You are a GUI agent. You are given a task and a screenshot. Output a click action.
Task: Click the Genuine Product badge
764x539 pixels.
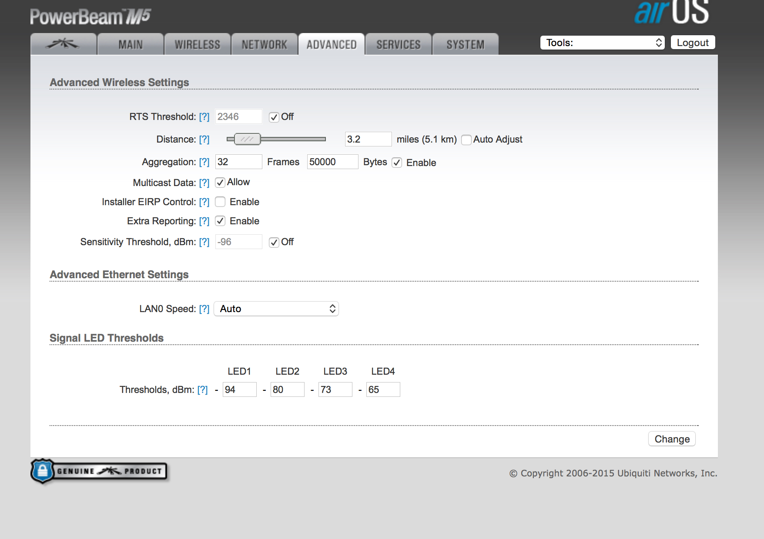[x=99, y=471]
